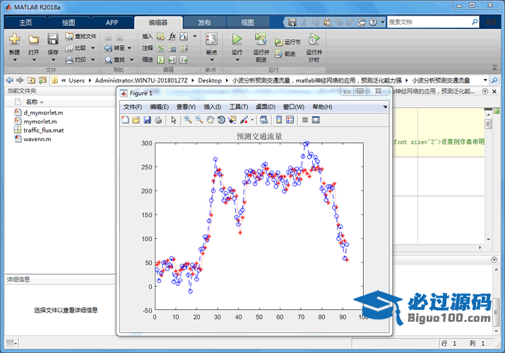Screen dimensions: 505x353
Task: Select the Data Cursor tool in Figure 1
Action: coord(232,120)
